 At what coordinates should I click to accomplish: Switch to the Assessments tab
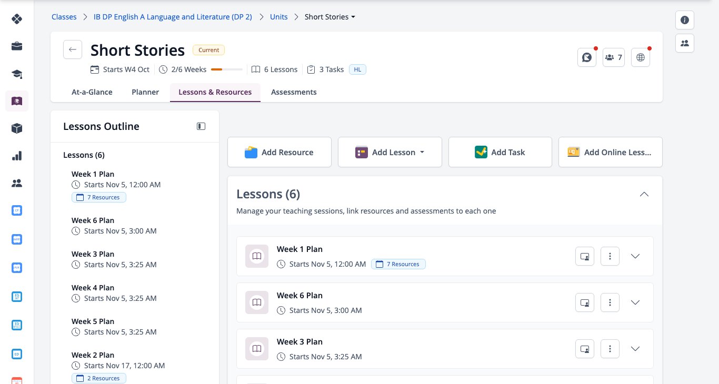(x=294, y=92)
